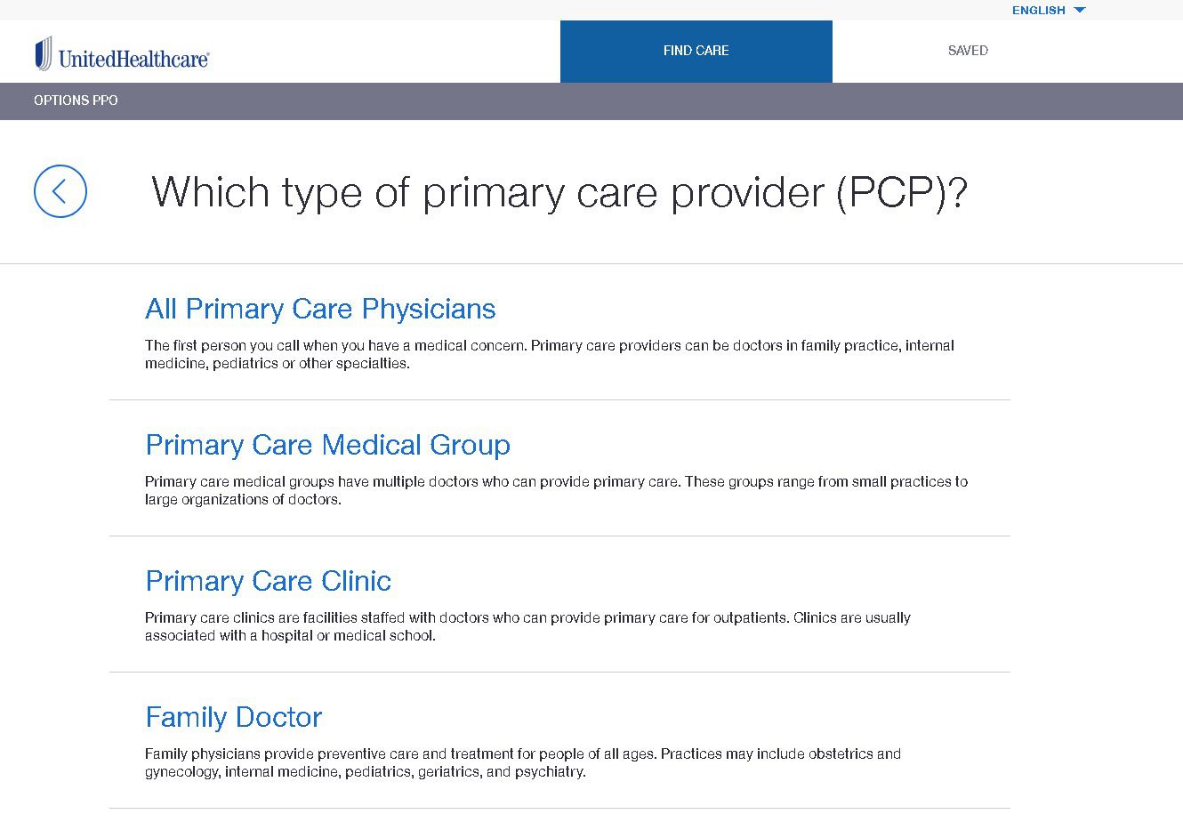
Task: Open the ENGLISH language selector label
Action: (x=1038, y=10)
